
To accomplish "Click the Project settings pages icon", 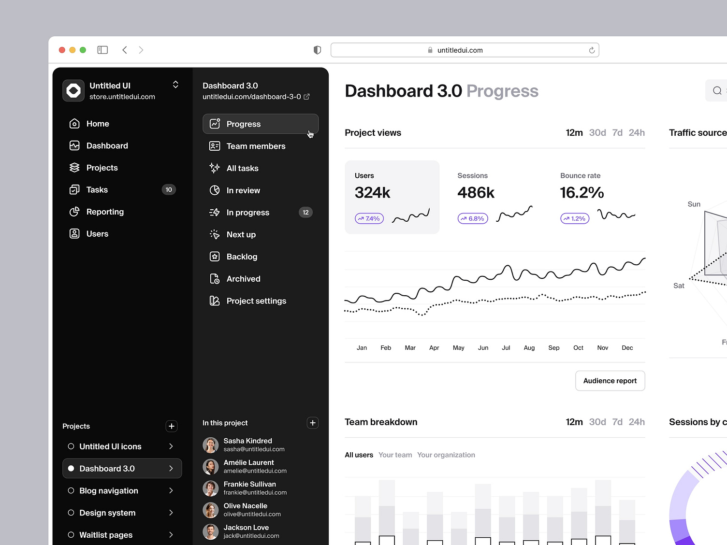I will click(x=215, y=301).
